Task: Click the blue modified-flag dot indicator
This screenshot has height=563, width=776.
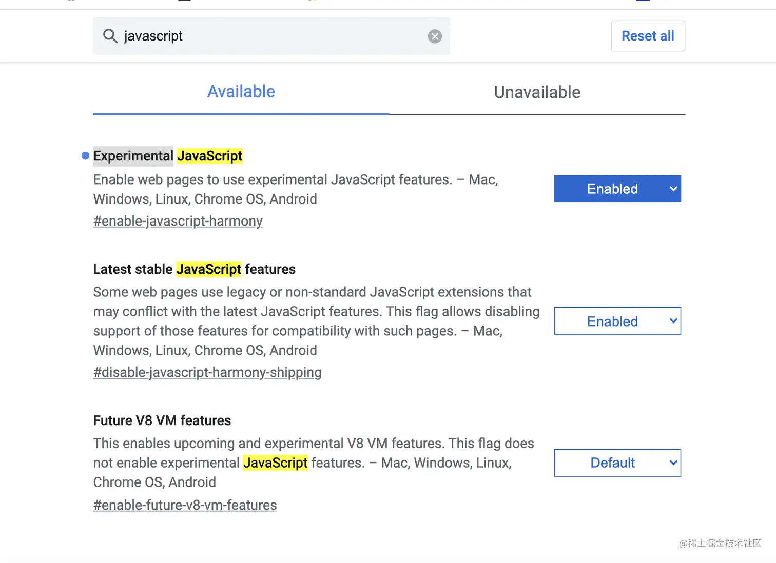Action: pyautogui.click(x=86, y=156)
